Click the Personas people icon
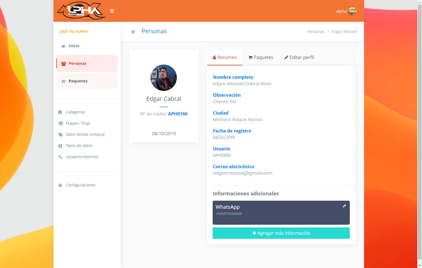The height and width of the screenshot is (268, 422). 64,64
